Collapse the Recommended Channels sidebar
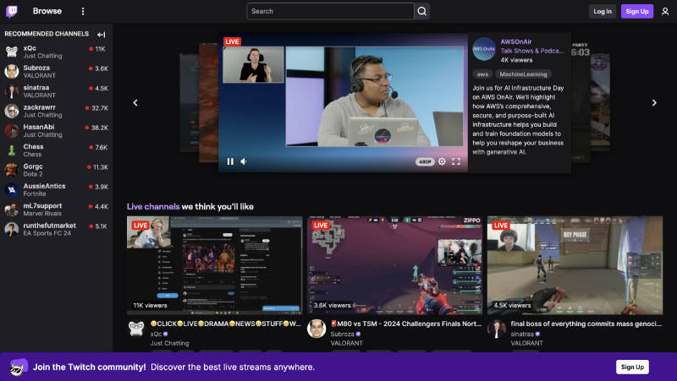The height and width of the screenshot is (381, 677). pyautogui.click(x=102, y=34)
